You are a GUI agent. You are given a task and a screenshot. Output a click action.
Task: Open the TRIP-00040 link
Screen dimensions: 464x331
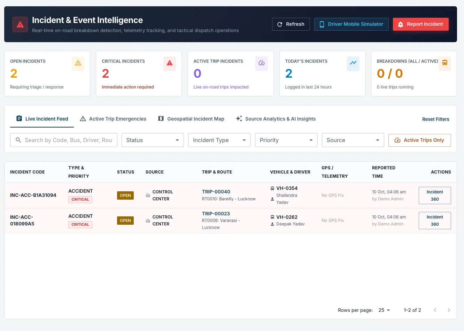pyautogui.click(x=216, y=192)
